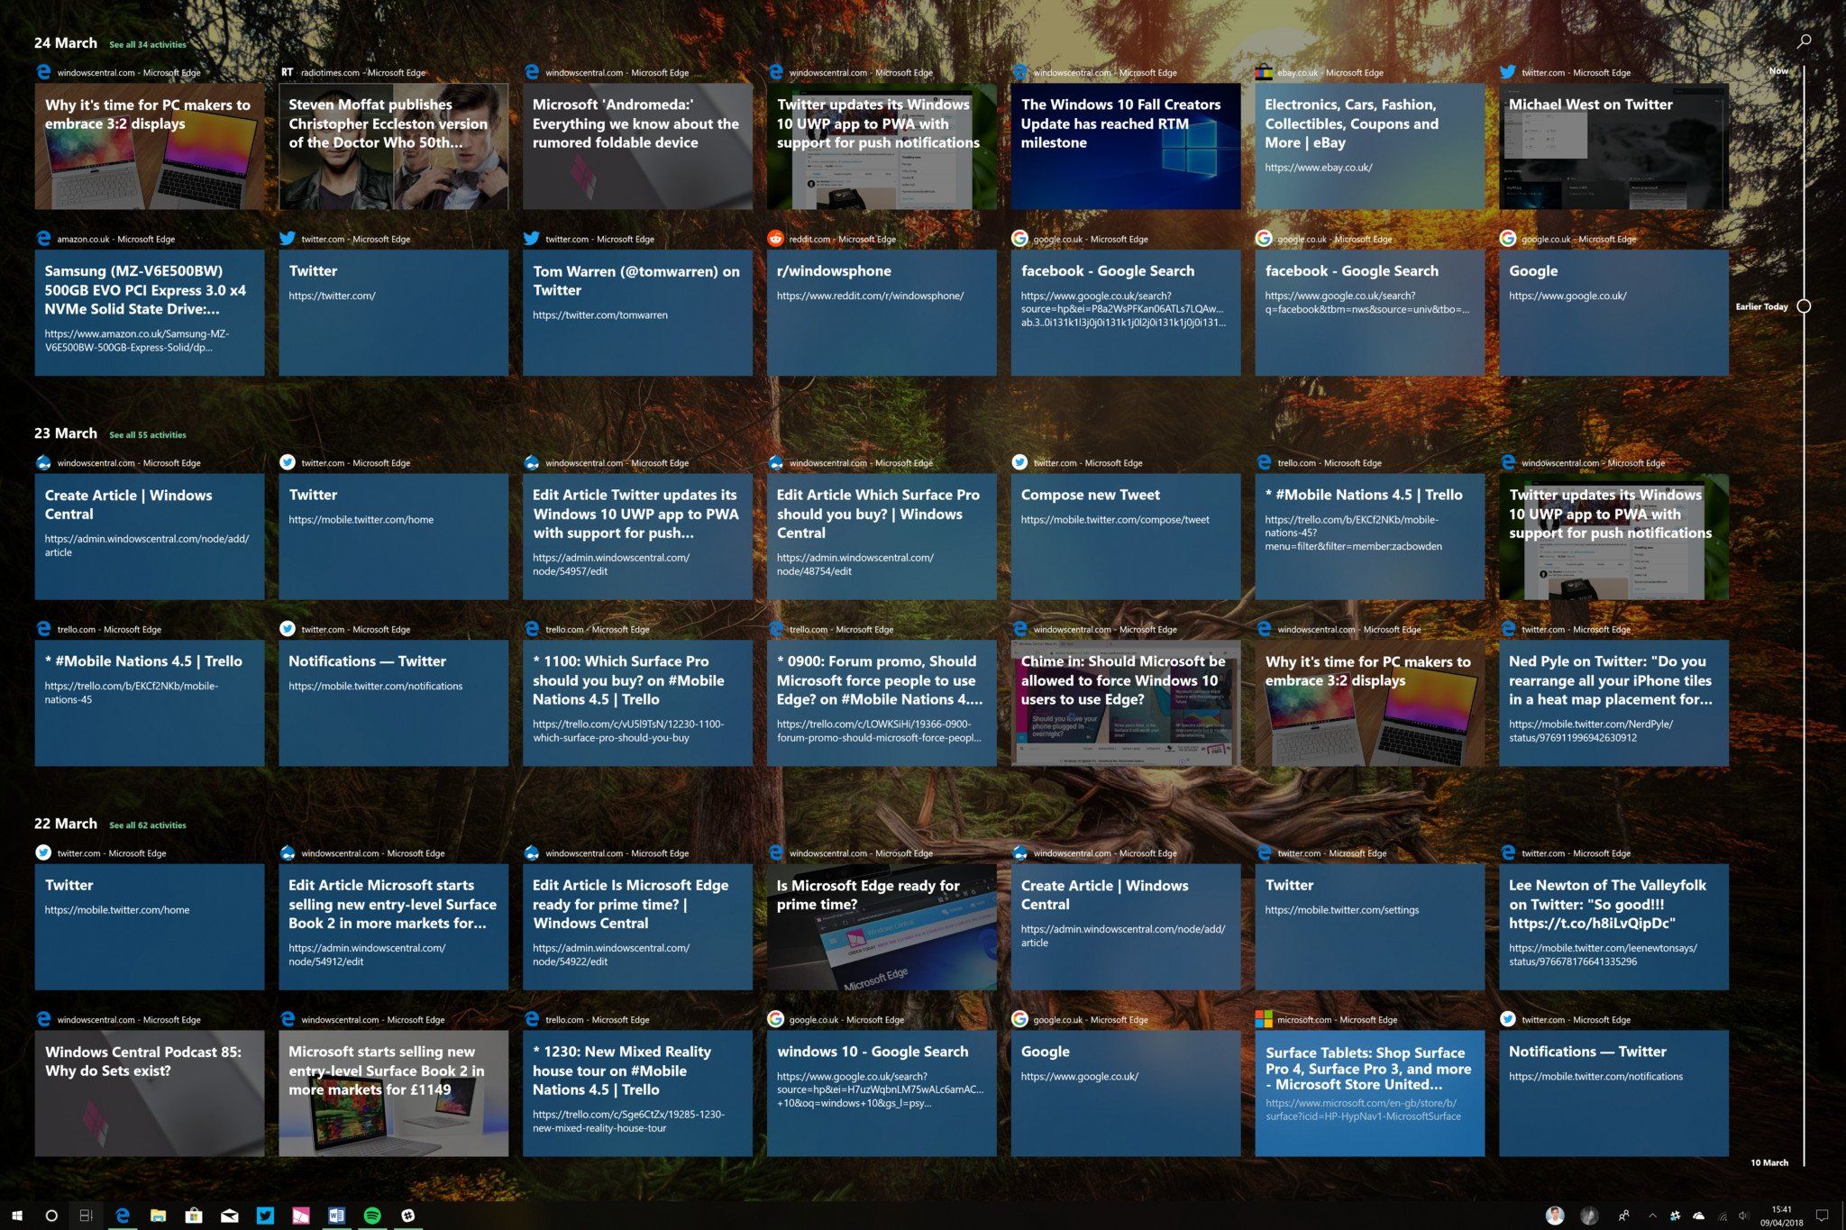The height and width of the screenshot is (1230, 1846).
Task: Open the Compose new Tweet activity card
Action: pyautogui.click(x=1126, y=536)
